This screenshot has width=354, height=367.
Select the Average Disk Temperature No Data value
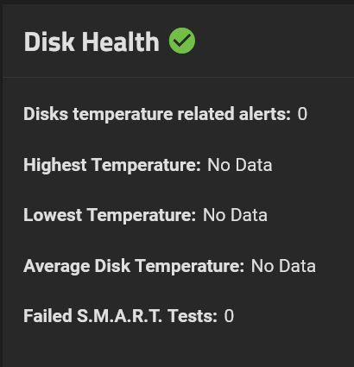point(283,266)
